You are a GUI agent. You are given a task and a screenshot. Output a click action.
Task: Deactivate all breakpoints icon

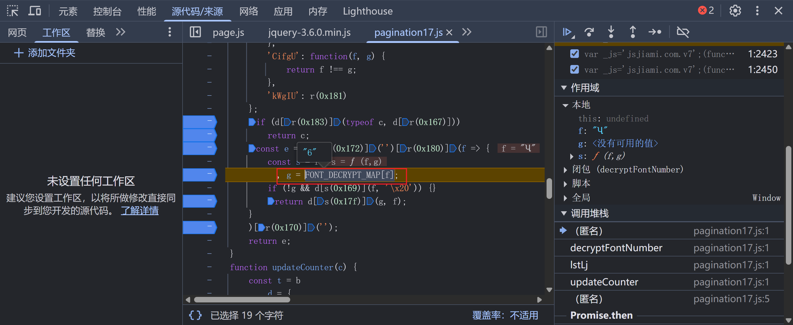tap(683, 32)
